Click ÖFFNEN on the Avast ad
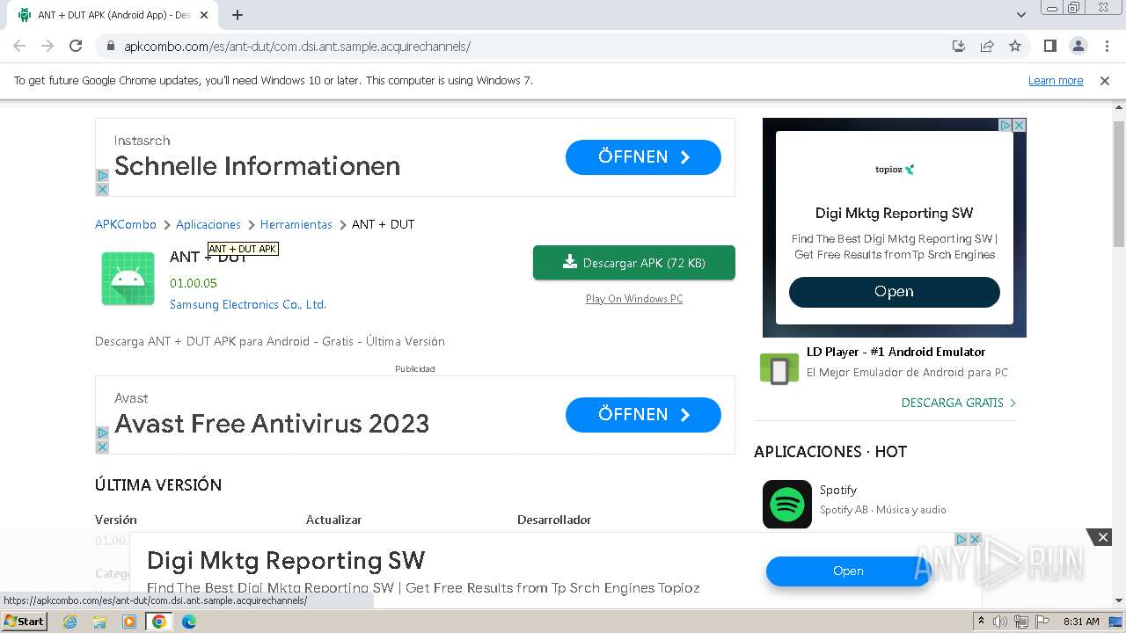Screen dimensions: 1126x633 [643, 415]
